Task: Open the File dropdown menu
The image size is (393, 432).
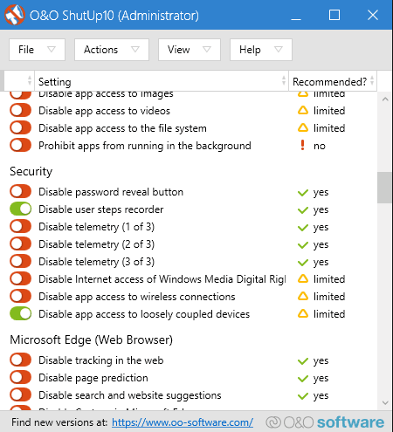Action: [x=37, y=50]
